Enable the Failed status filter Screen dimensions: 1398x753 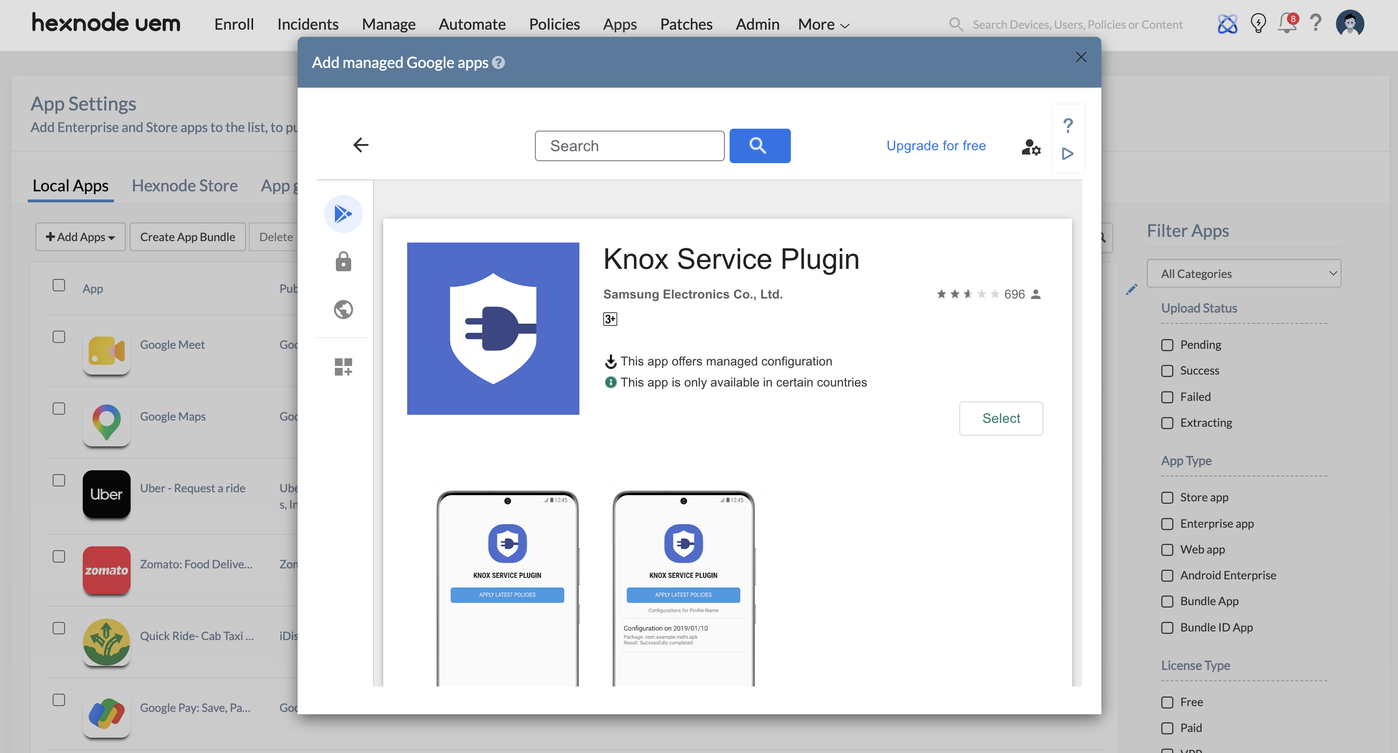[x=1167, y=397]
